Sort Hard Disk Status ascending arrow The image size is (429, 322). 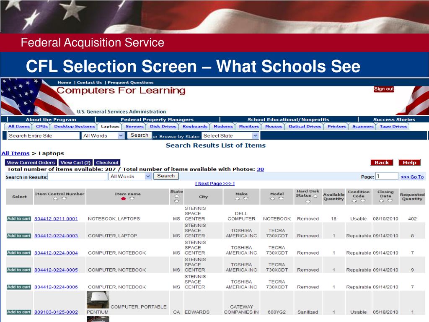(x=315, y=196)
